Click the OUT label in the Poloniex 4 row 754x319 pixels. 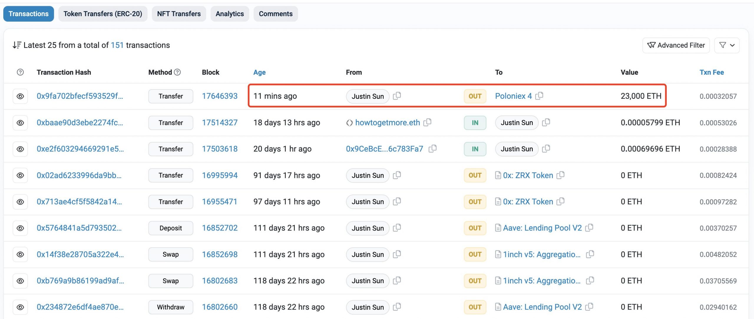[x=475, y=96]
